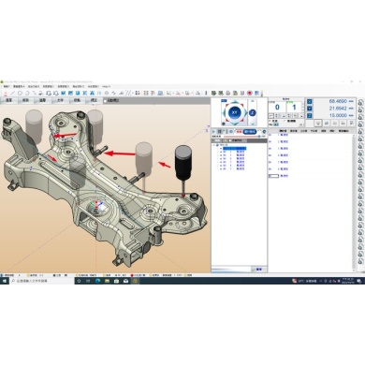Click the play icon above the program tree
Viewport: 365px width, 365px height.
point(213,132)
